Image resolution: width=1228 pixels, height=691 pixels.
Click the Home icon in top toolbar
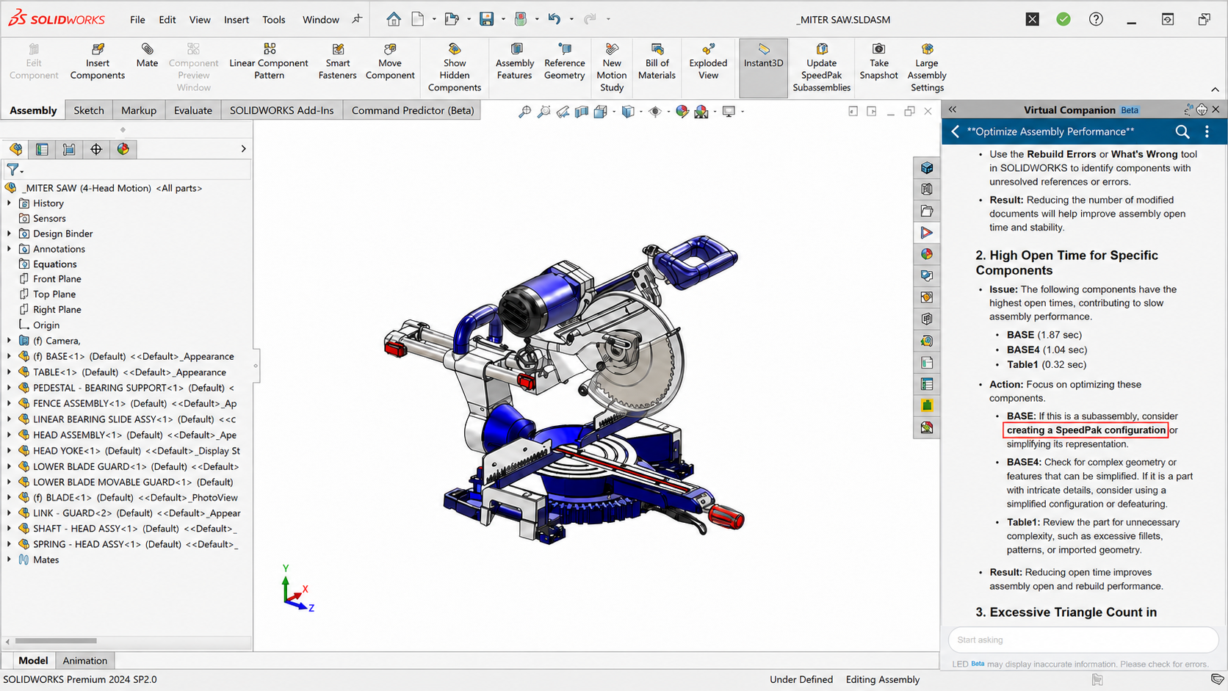(x=394, y=19)
